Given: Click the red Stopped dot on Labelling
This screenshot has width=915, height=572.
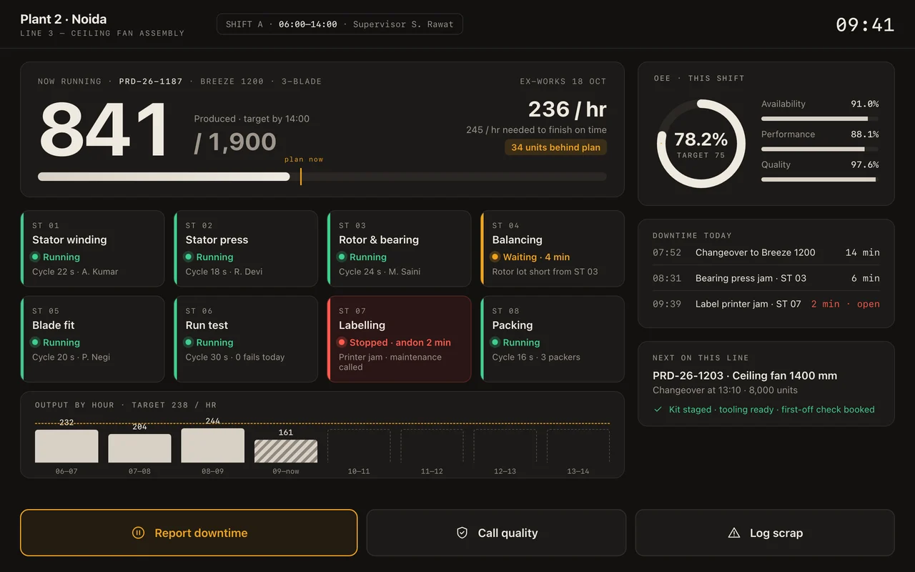Looking at the screenshot, I should 342,342.
